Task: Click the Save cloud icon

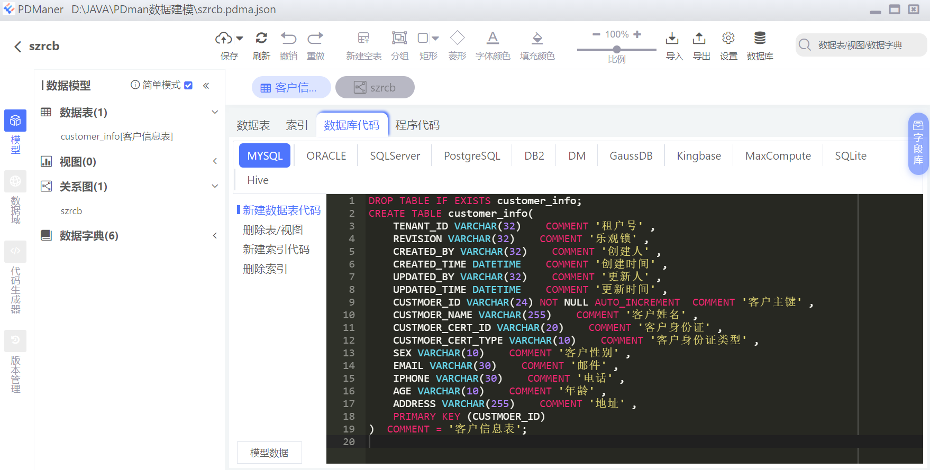Action: pos(224,38)
